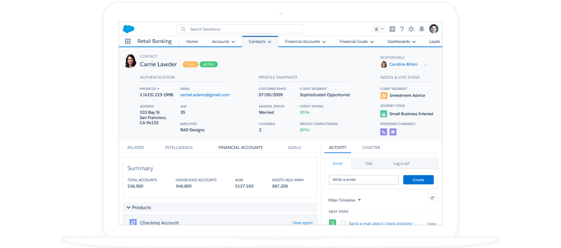Click the Write a email field

click(x=364, y=180)
